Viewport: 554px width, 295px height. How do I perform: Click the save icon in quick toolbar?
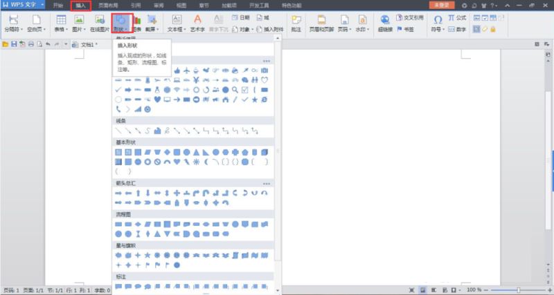pos(14,44)
